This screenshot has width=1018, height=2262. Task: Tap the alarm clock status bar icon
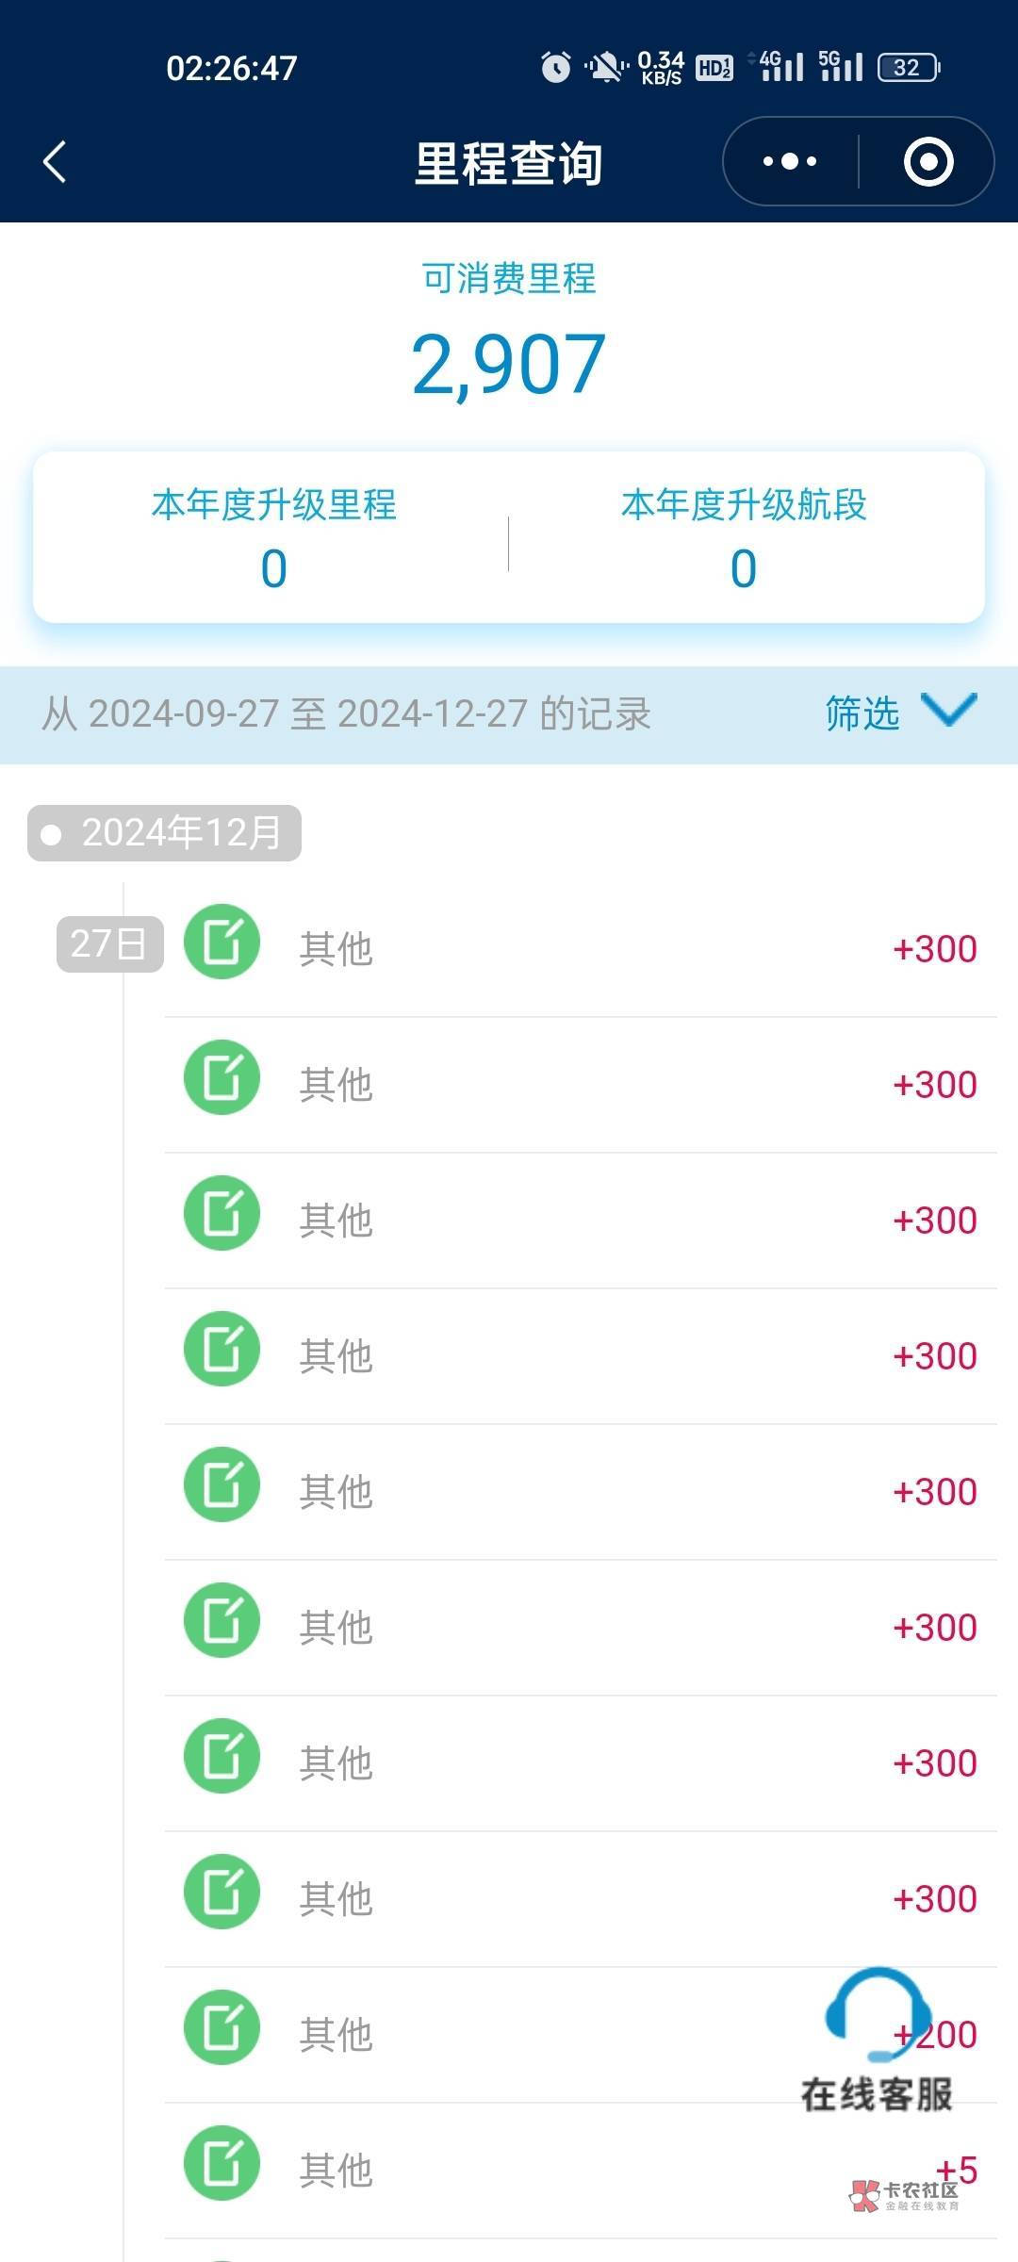tap(555, 67)
